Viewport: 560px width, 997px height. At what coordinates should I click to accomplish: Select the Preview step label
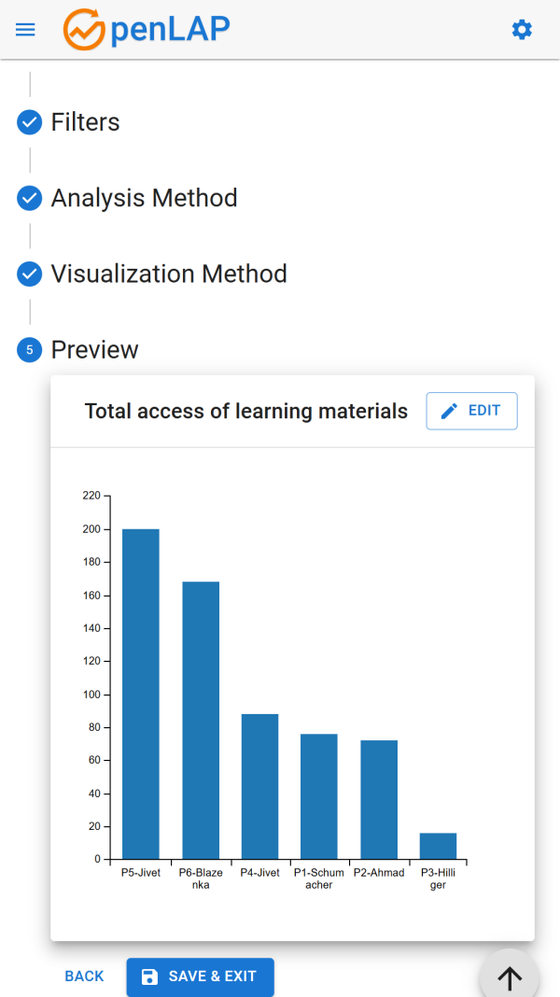tap(94, 350)
